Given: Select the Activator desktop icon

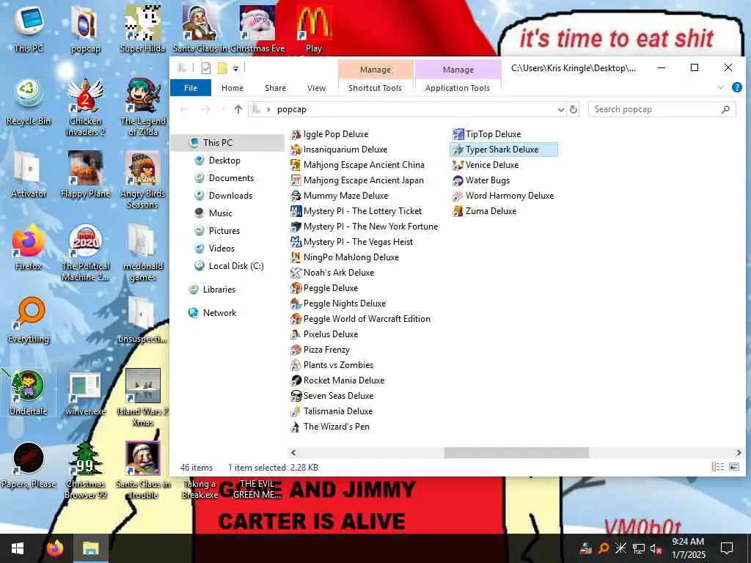Looking at the screenshot, I should pos(29,174).
